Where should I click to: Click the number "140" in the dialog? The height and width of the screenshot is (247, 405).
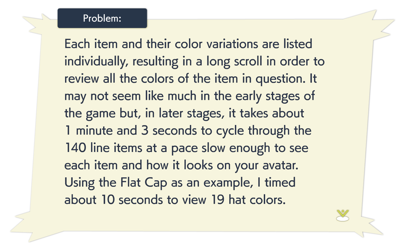pyautogui.click(x=75, y=148)
